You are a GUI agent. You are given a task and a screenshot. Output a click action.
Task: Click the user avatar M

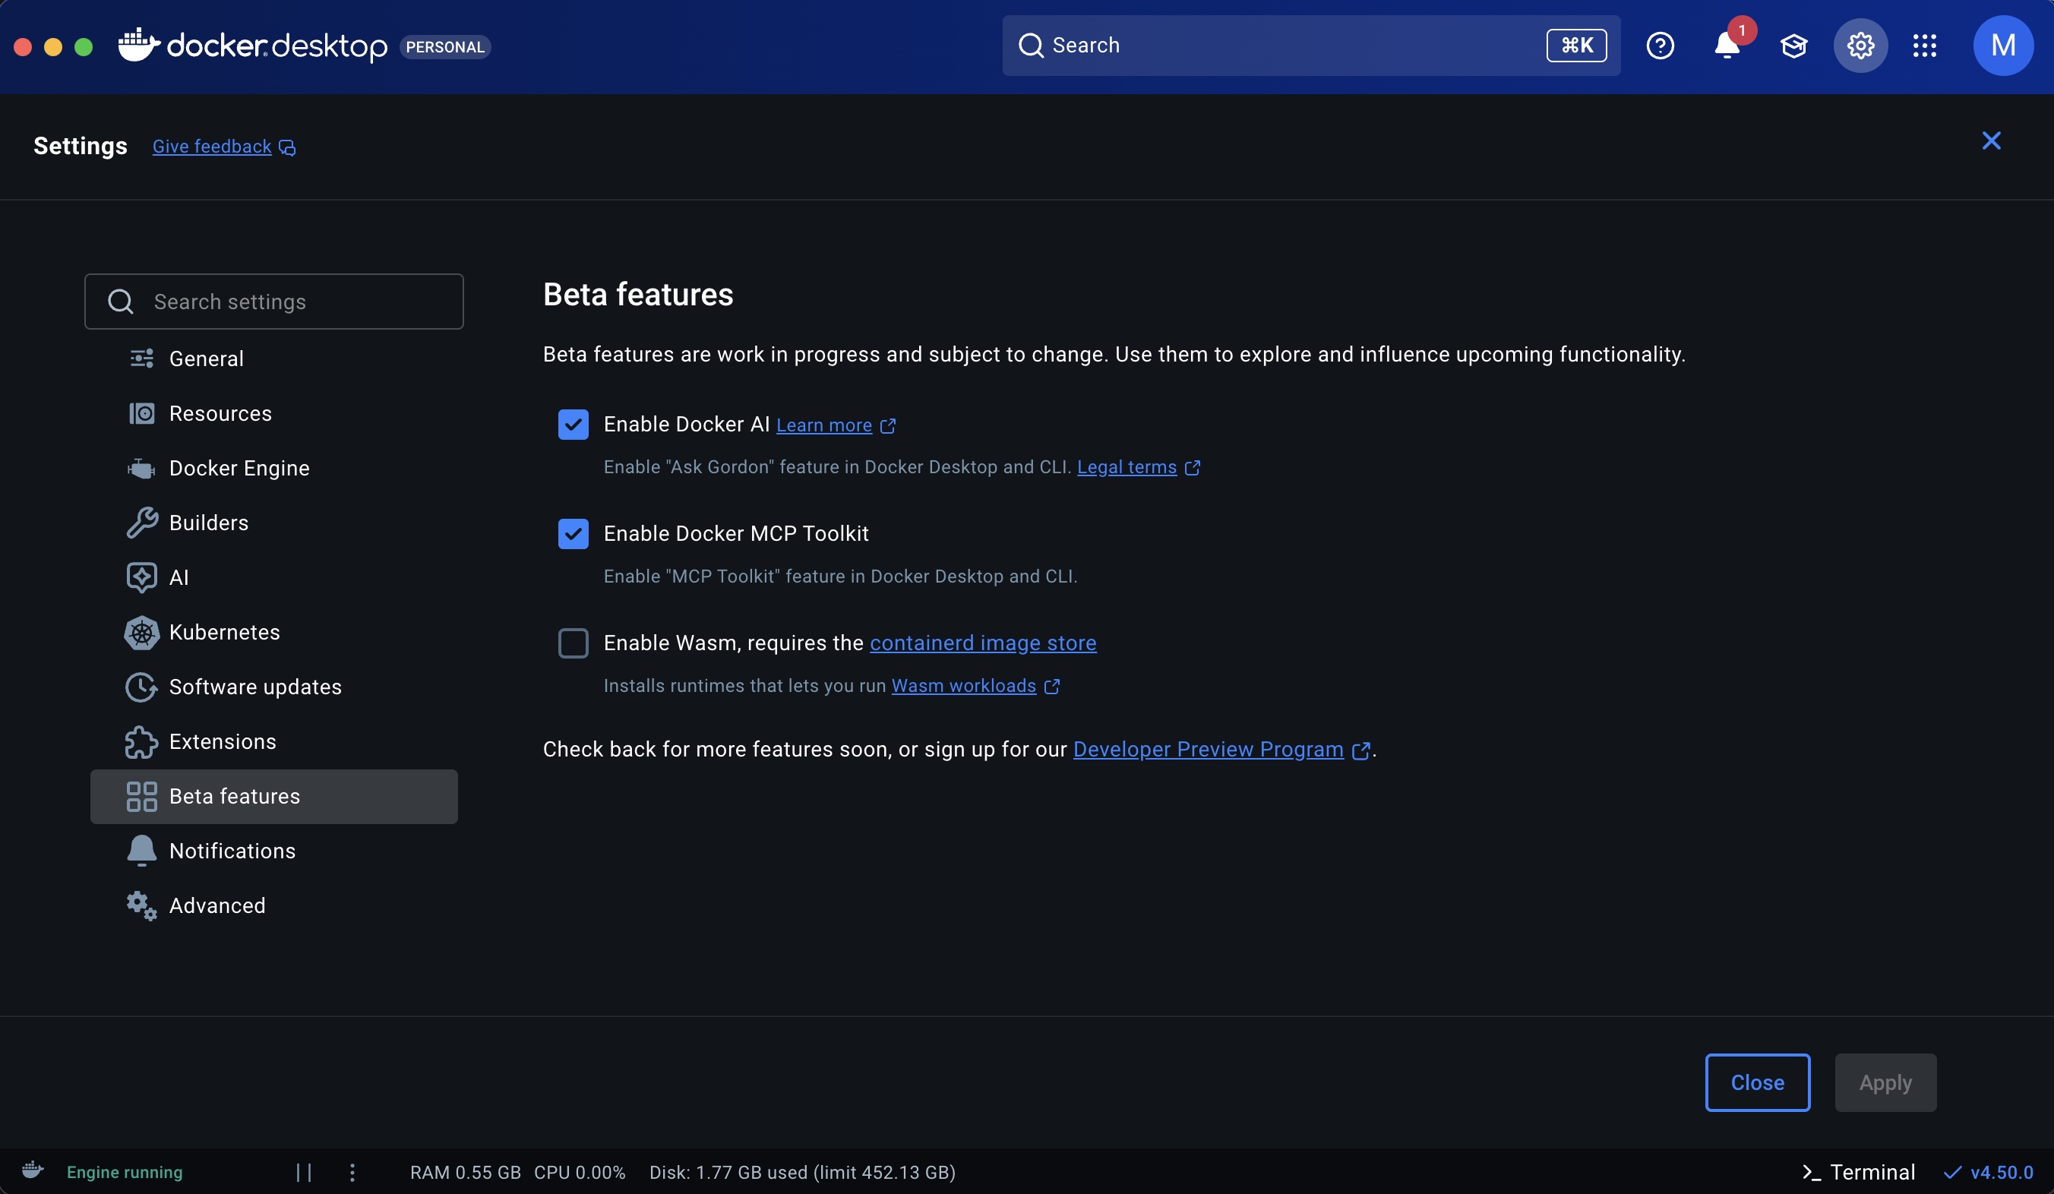tap(2002, 46)
